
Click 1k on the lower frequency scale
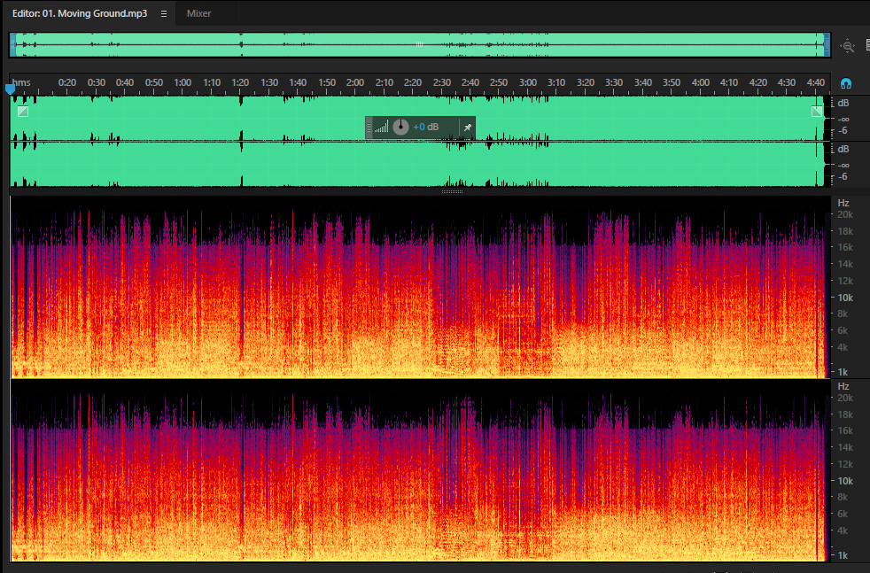click(843, 555)
